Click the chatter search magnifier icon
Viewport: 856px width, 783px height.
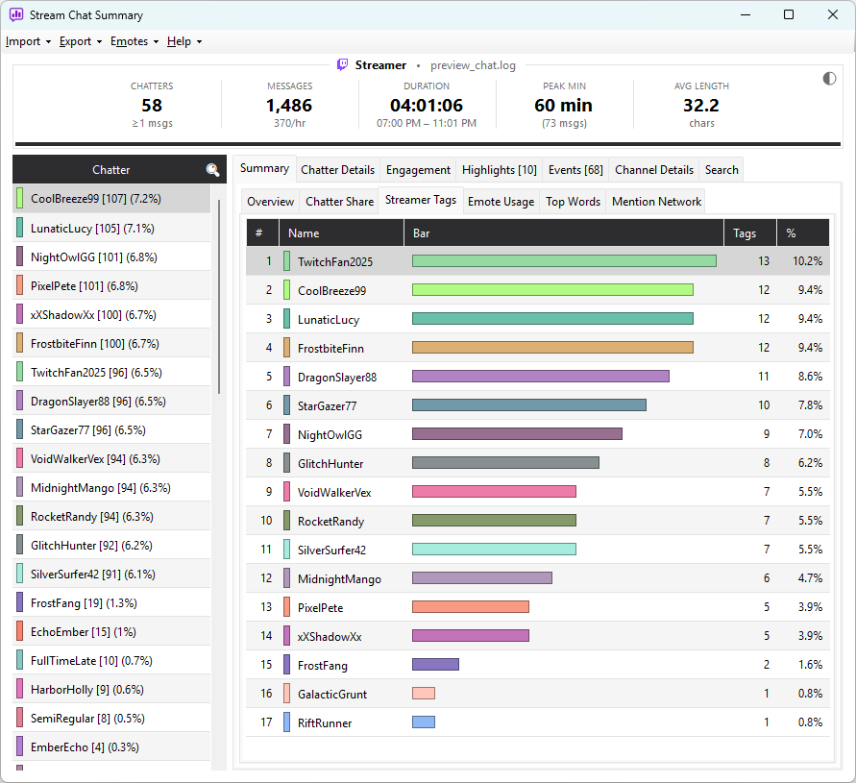click(x=212, y=170)
